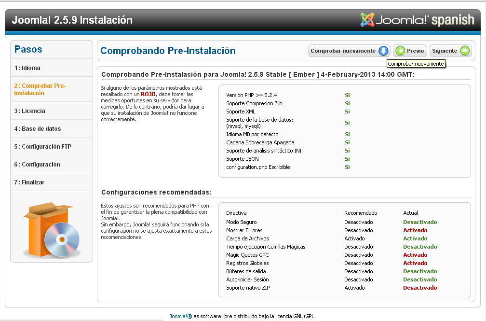Open the Joomla!® link in footer

tap(181, 316)
